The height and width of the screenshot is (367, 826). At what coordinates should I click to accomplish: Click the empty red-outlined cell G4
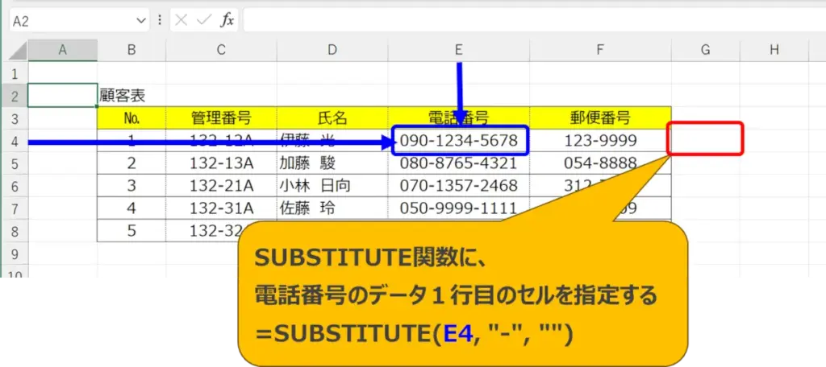705,138
